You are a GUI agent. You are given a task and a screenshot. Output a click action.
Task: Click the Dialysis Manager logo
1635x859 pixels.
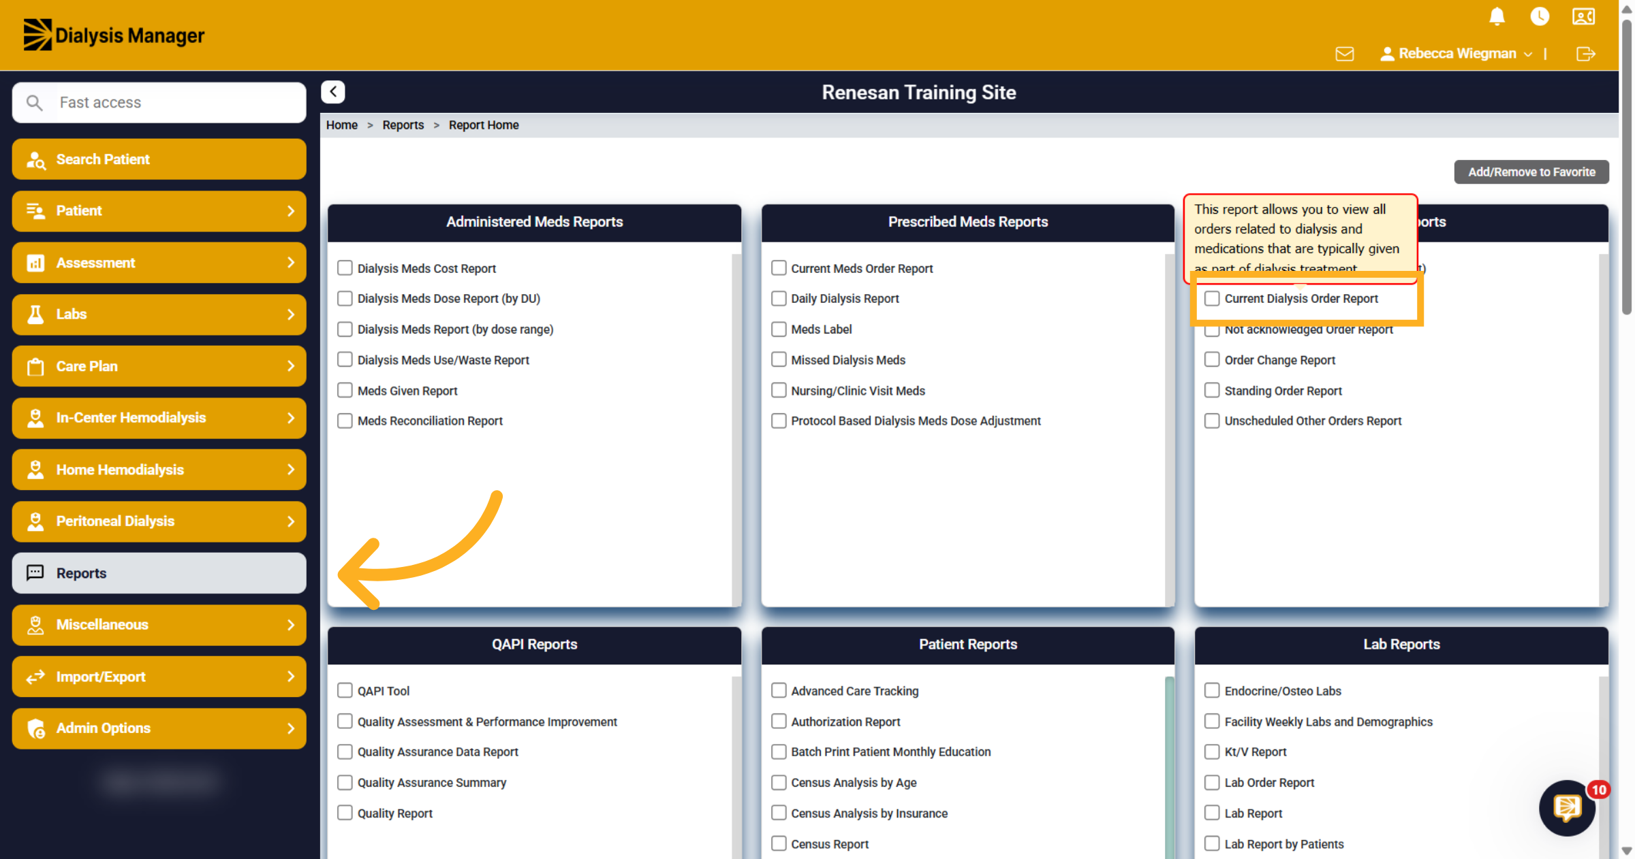[114, 35]
